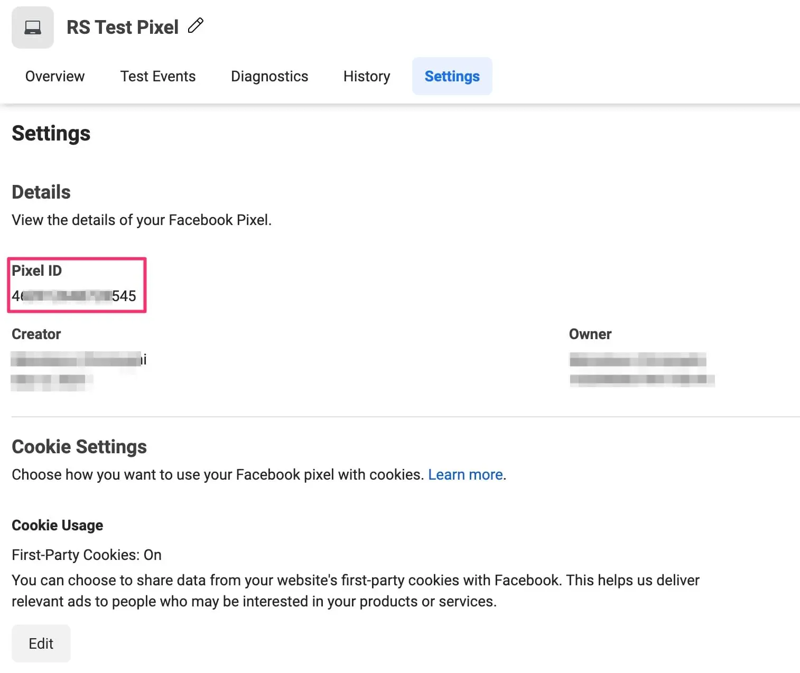This screenshot has width=800, height=673.
Task: Click the RS Test Pixel title text
Action: pos(123,27)
